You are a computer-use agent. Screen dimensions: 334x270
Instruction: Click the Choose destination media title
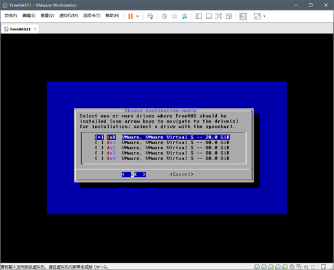161,110
